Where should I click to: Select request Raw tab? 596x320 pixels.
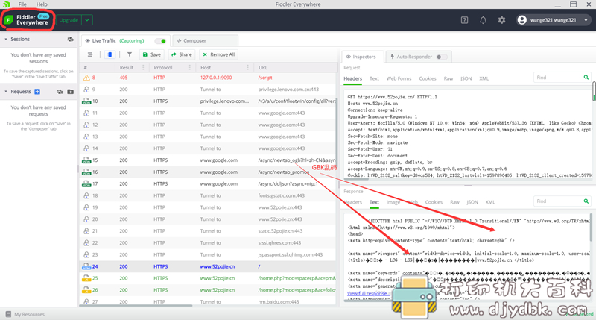tap(448, 78)
